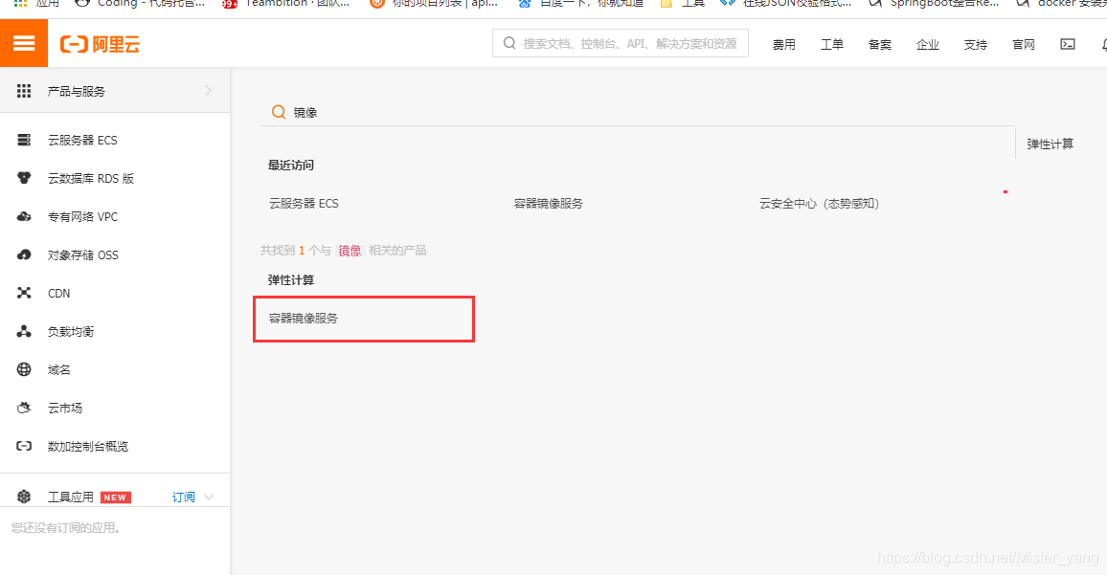The width and height of the screenshot is (1107, 575).
Task: Click the 云服务器 ECS sidebar icon
Action: click(24, 140)
